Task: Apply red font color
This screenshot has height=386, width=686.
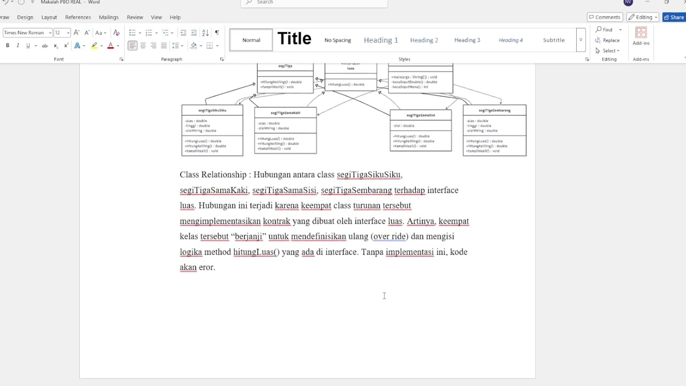Action: [111, 46]
